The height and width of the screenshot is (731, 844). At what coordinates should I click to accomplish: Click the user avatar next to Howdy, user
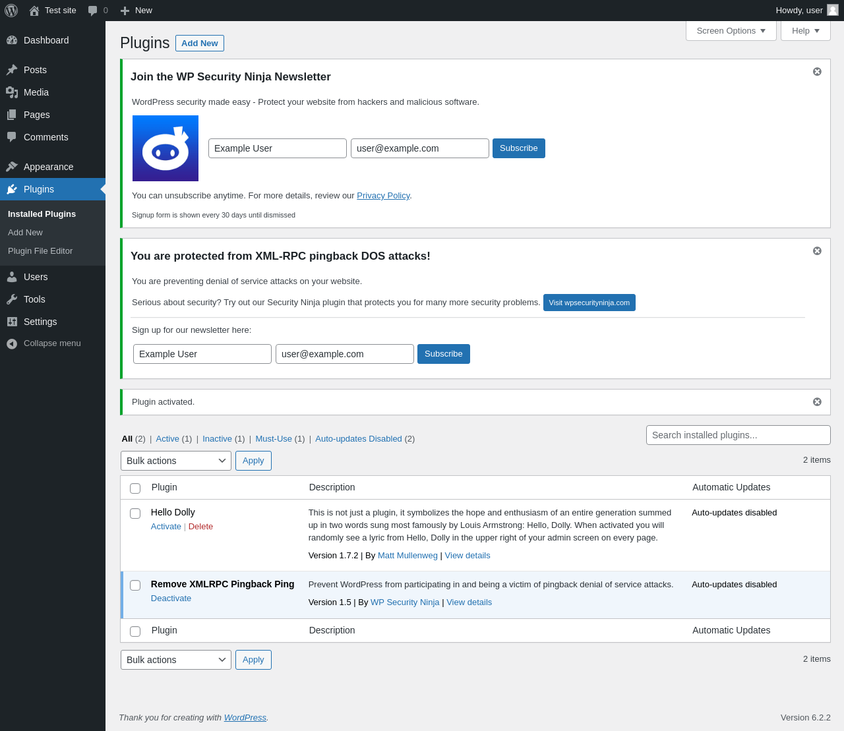(833, 10)
